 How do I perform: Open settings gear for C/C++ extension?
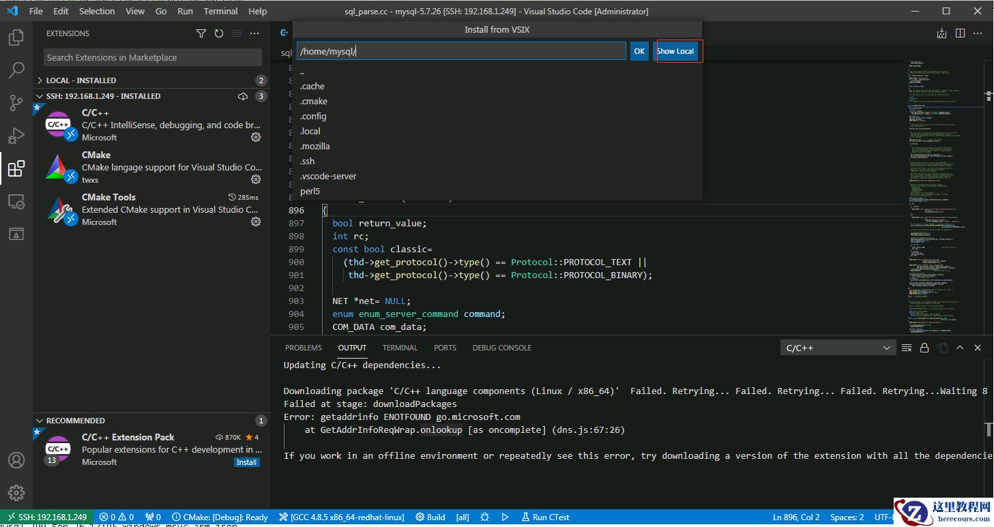click(x=256, y=137)
